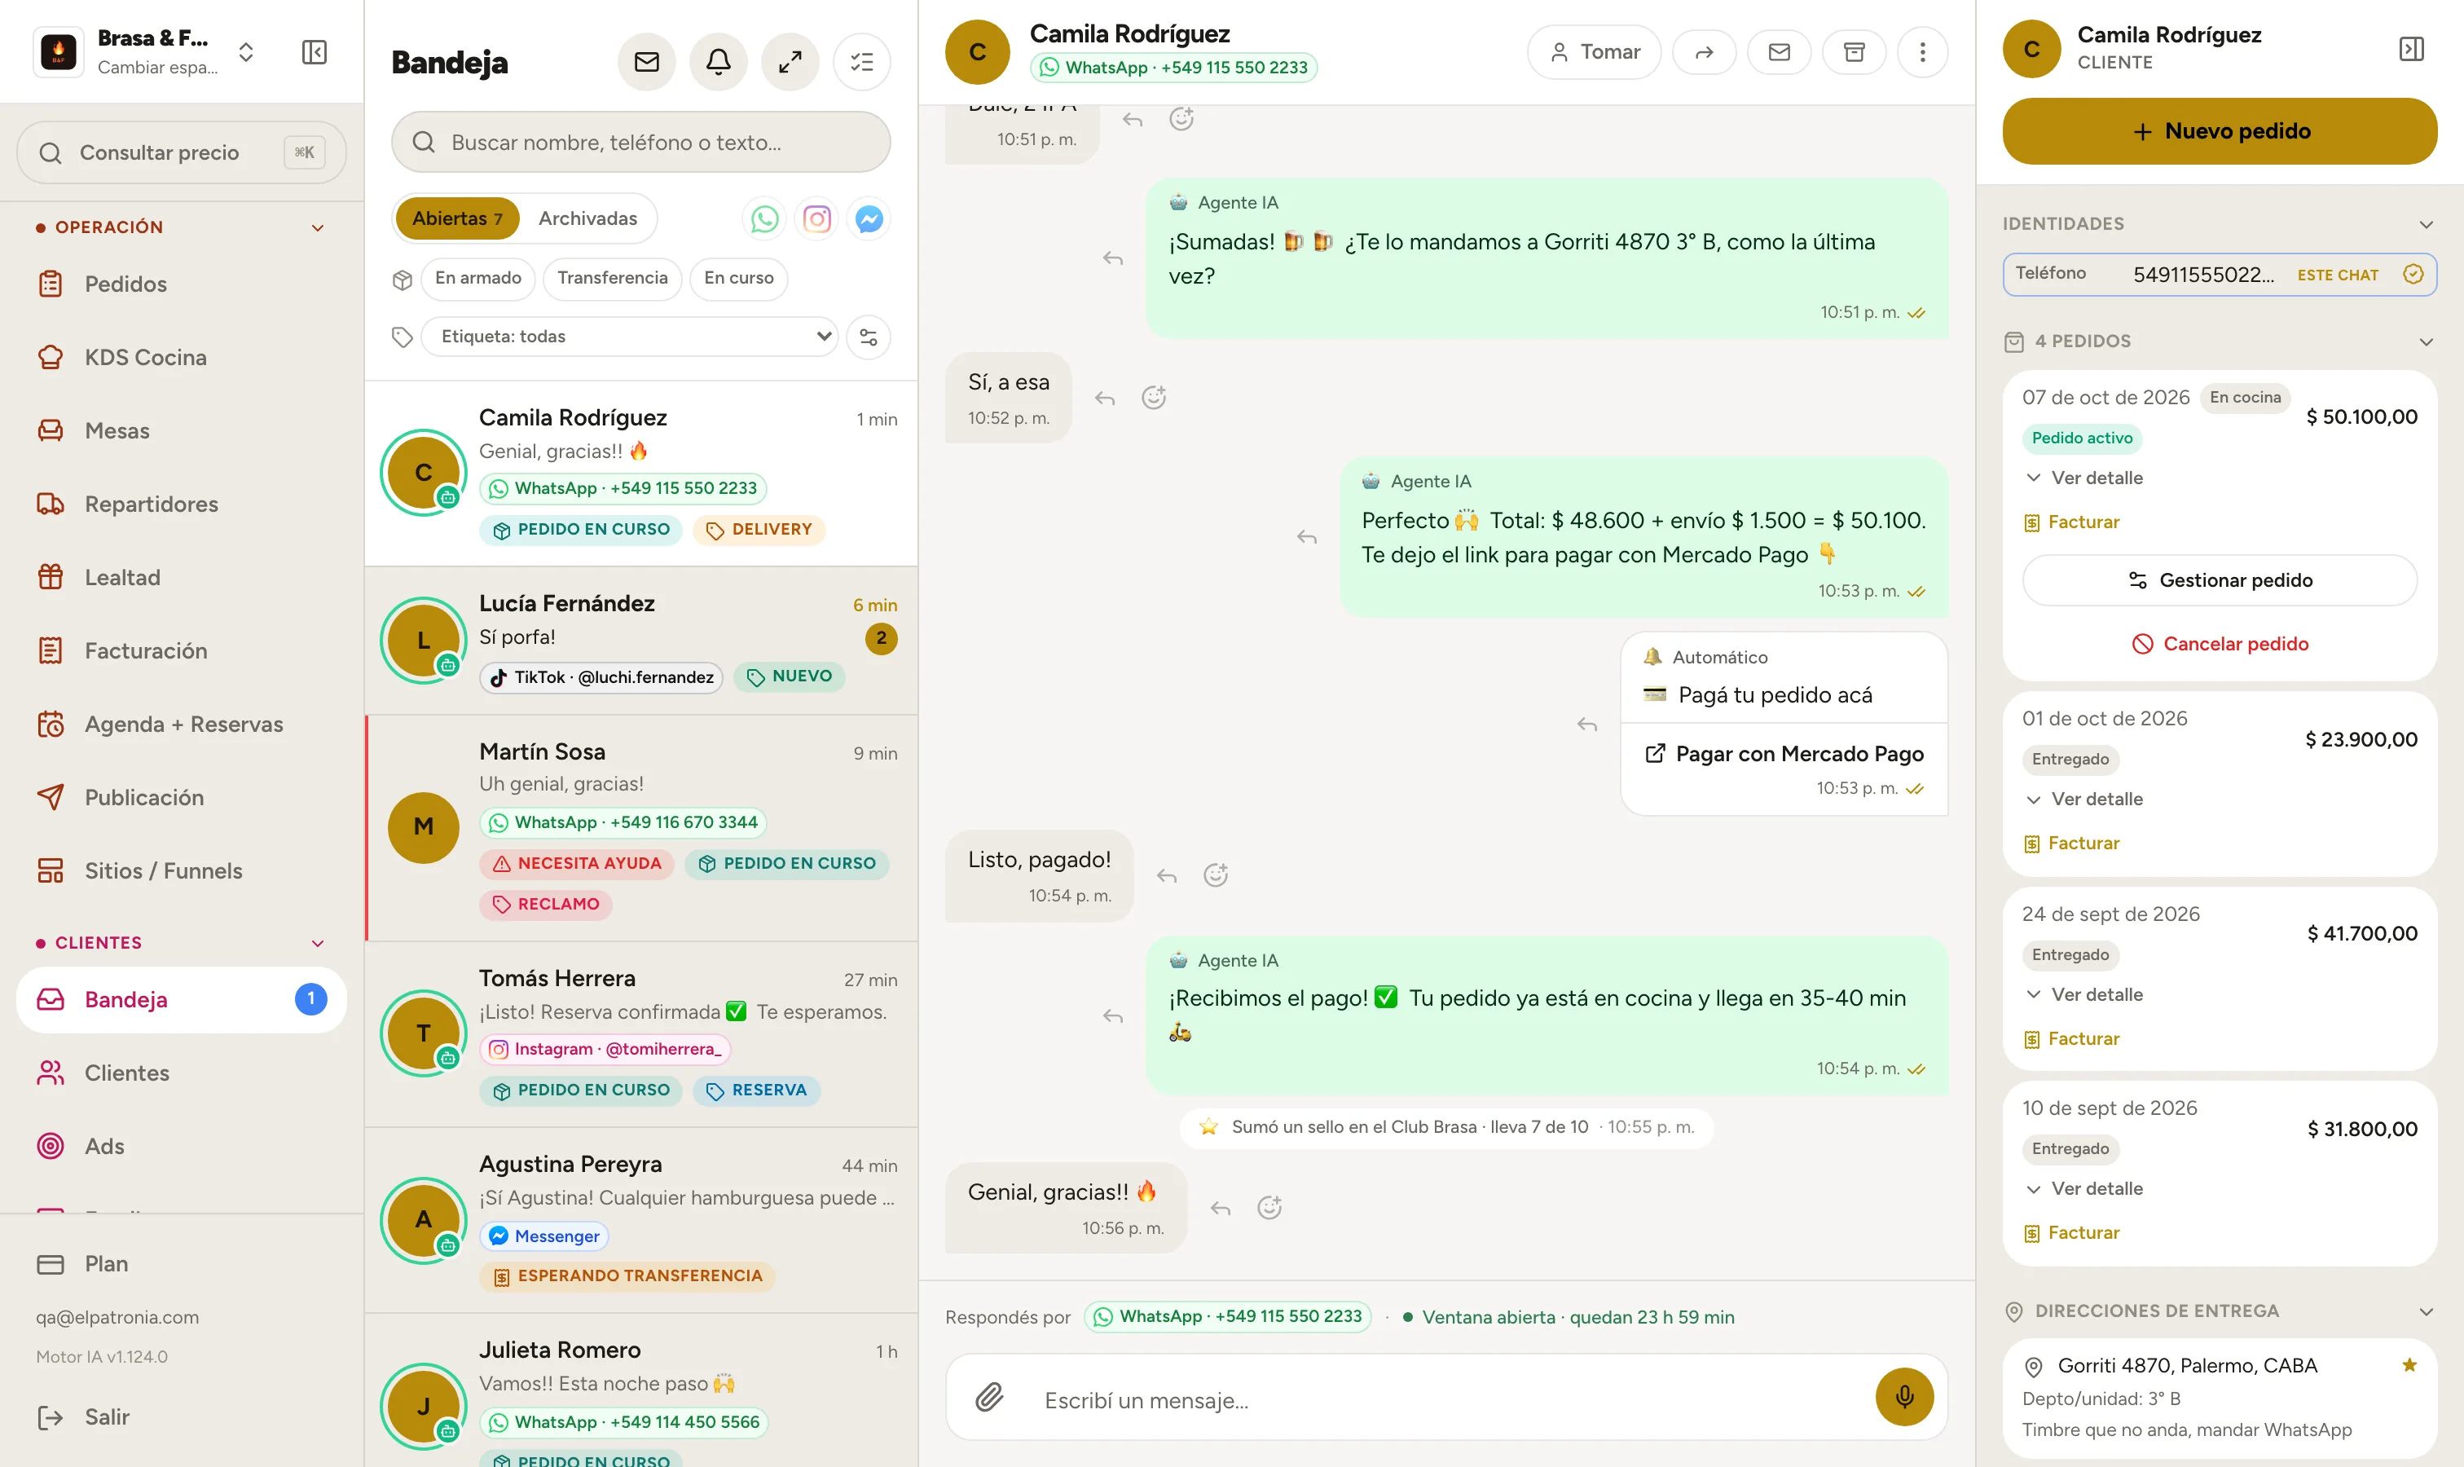This screenshot has height=1467, width=2464.
Task: Attach a file with the paperclip icon
Action: 989,1397
